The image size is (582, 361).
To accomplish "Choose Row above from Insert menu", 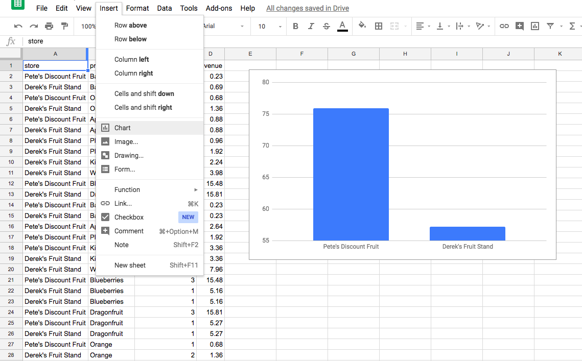I will (150, 25).
